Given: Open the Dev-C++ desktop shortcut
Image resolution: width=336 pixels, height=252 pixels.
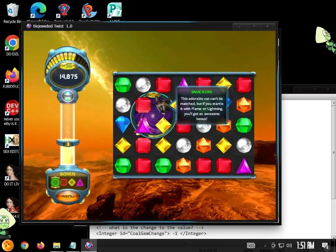Looking at the screenshot, I should [x=11, y=113].
